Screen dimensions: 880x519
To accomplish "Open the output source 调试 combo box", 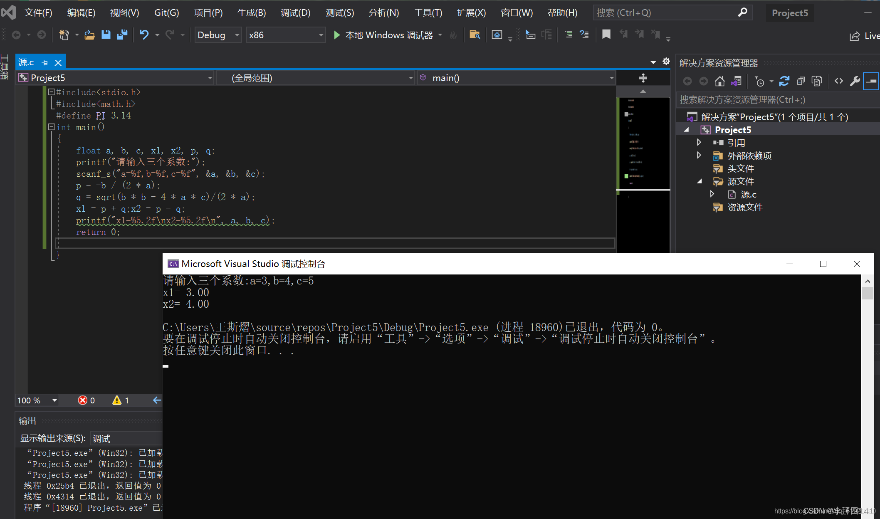I will 126,438.
